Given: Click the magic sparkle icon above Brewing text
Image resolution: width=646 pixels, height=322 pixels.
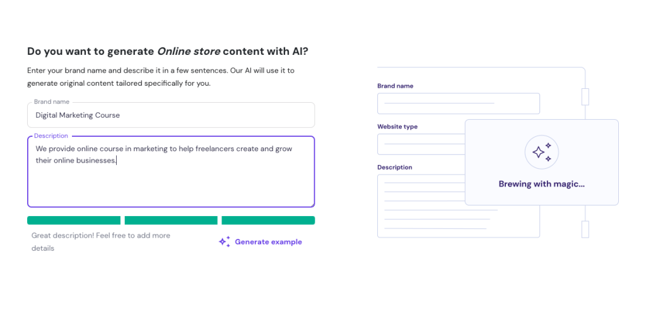Looking at the screenshot, I should [x=541, y=152].
